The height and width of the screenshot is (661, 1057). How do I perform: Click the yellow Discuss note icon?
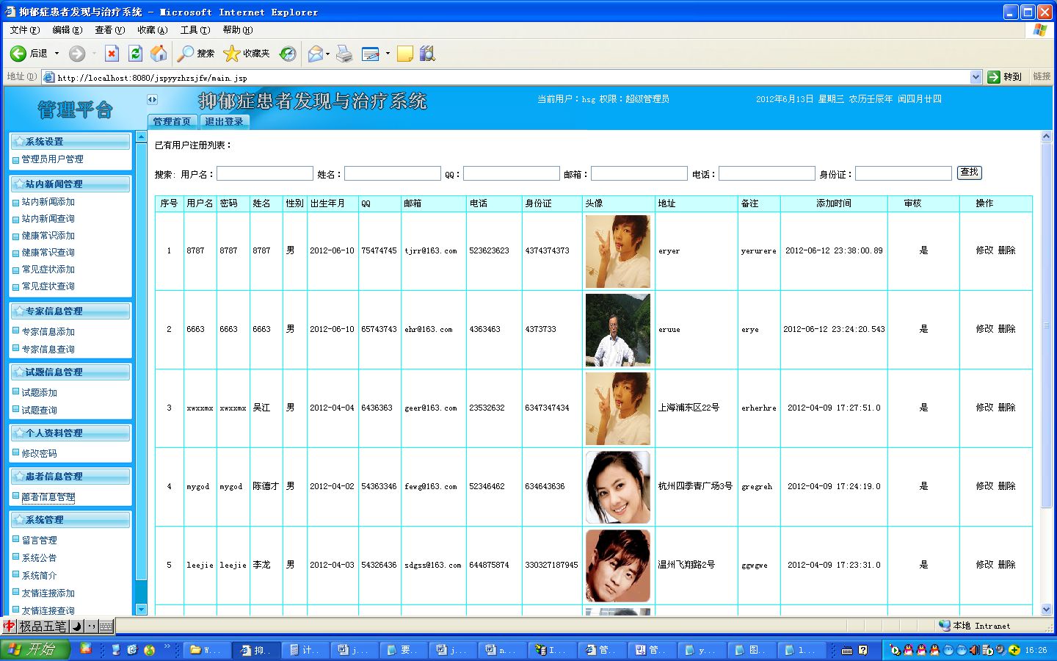404,54
